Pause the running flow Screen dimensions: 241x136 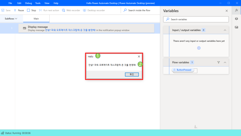19,10
